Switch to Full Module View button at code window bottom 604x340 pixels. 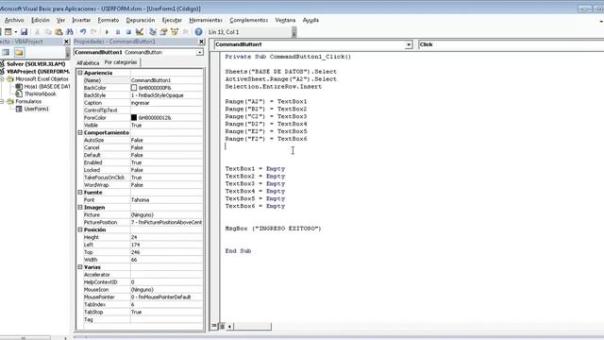click(222, 327)
